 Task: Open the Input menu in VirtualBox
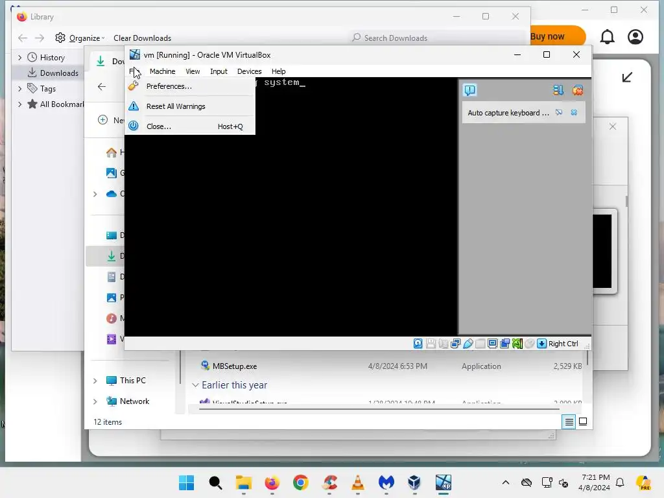point(219,71)
